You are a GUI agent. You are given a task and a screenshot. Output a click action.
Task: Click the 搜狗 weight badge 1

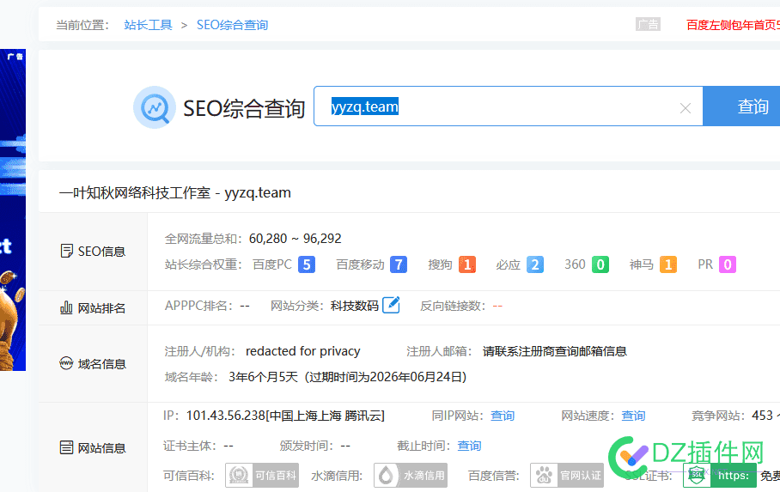pyautogui.click(x=467, y=264)
